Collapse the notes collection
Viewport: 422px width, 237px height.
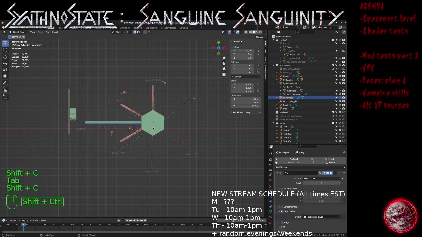tap(273, 123)
